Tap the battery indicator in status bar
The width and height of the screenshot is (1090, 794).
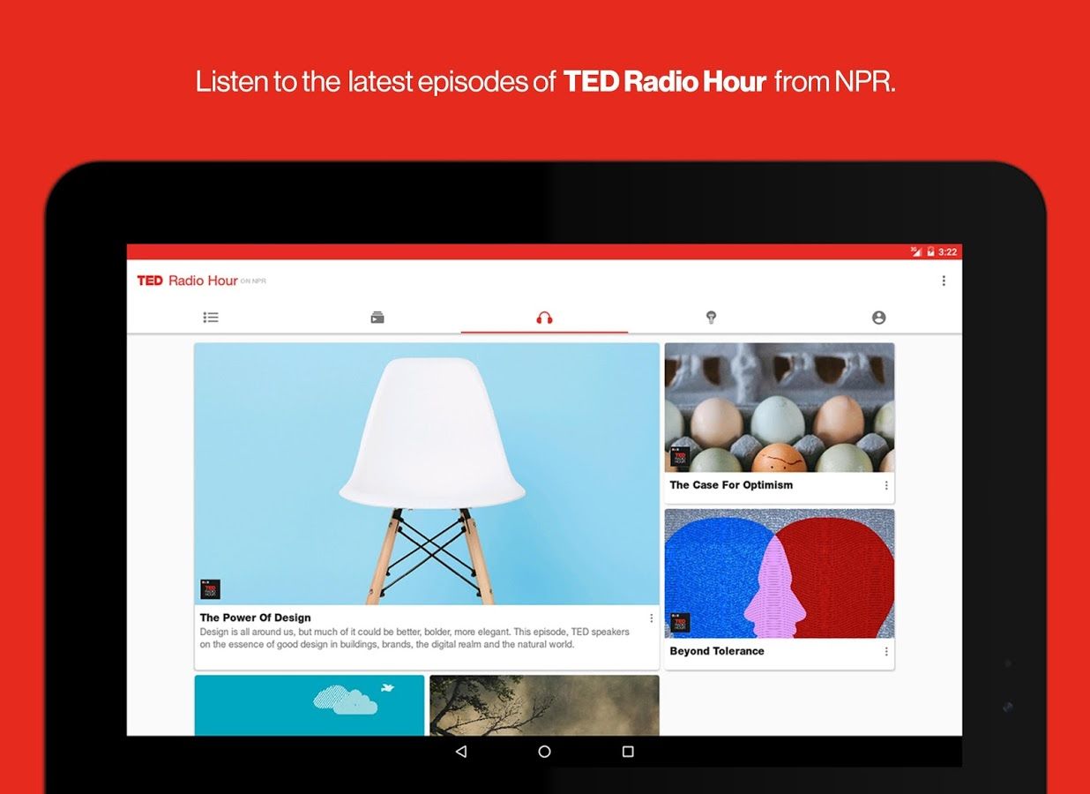930,251
